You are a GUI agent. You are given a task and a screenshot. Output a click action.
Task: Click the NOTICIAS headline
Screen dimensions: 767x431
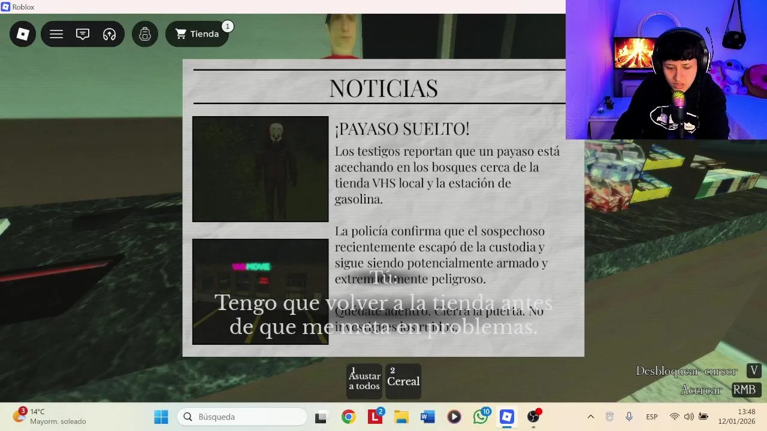[x=383, y=89]
